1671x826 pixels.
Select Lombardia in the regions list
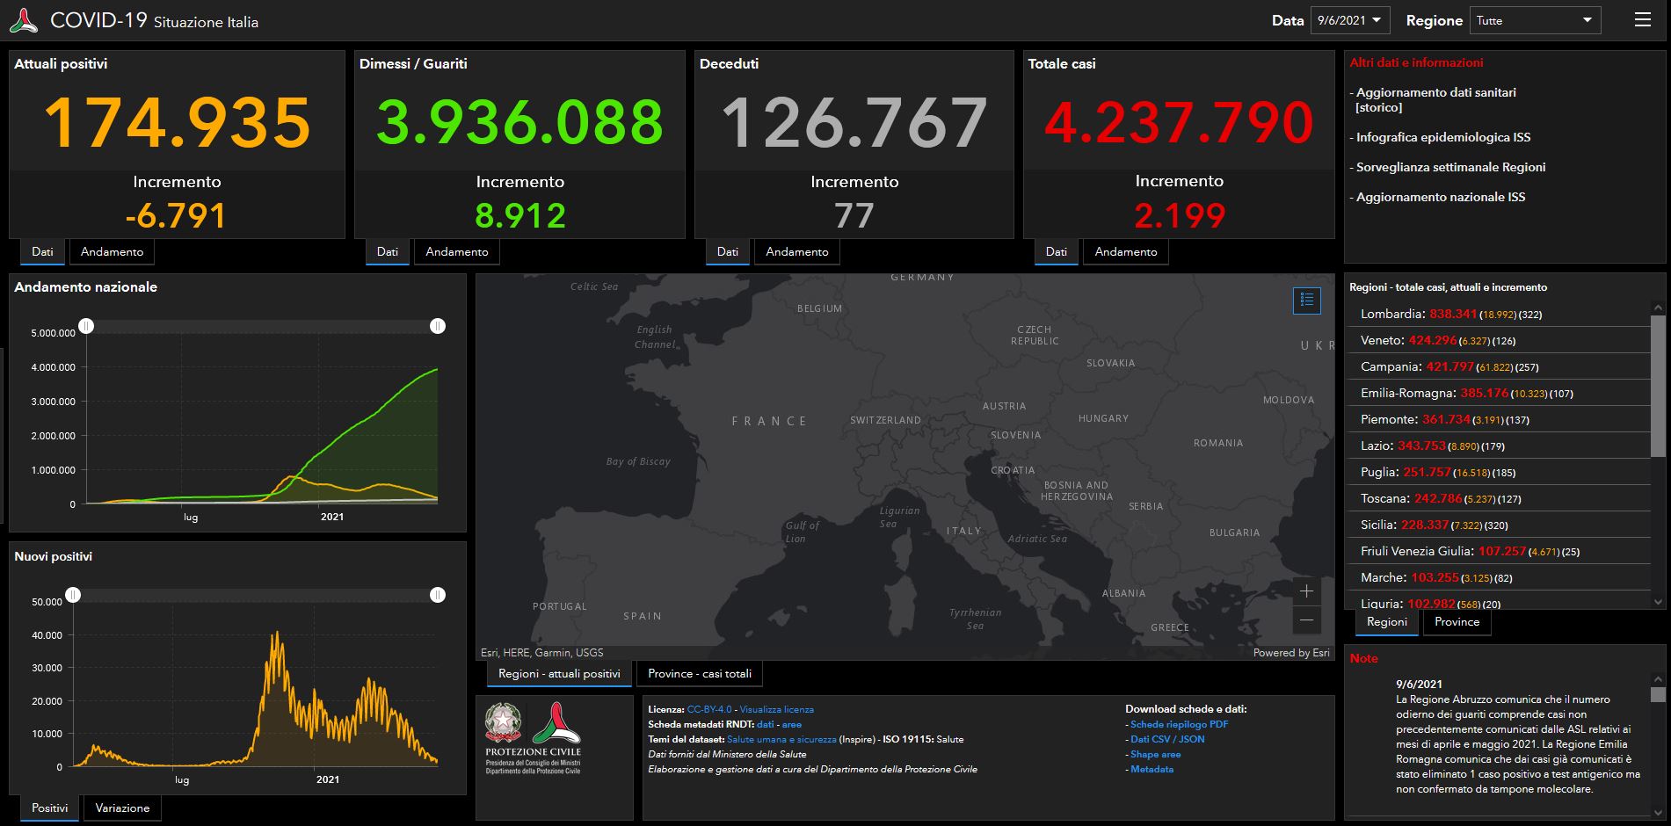tap(1499, 314)
